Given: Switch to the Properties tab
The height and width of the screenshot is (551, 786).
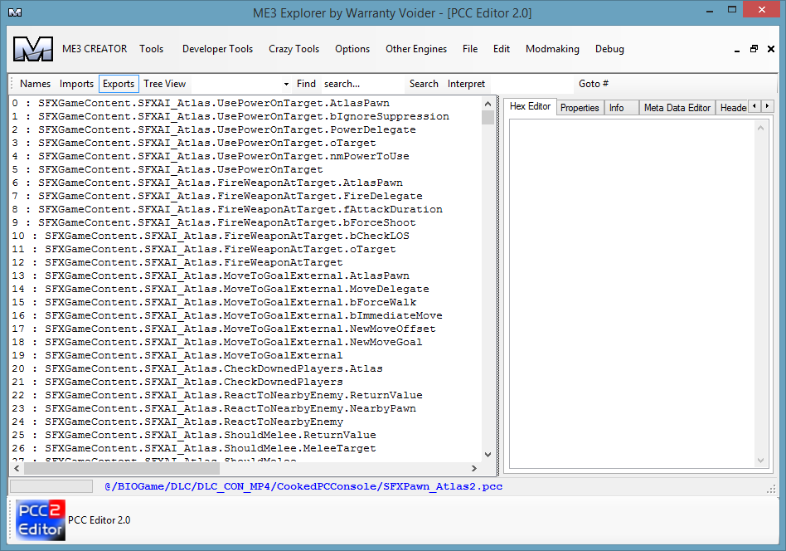Looking at the screenshot, I should tap(580, 108).
